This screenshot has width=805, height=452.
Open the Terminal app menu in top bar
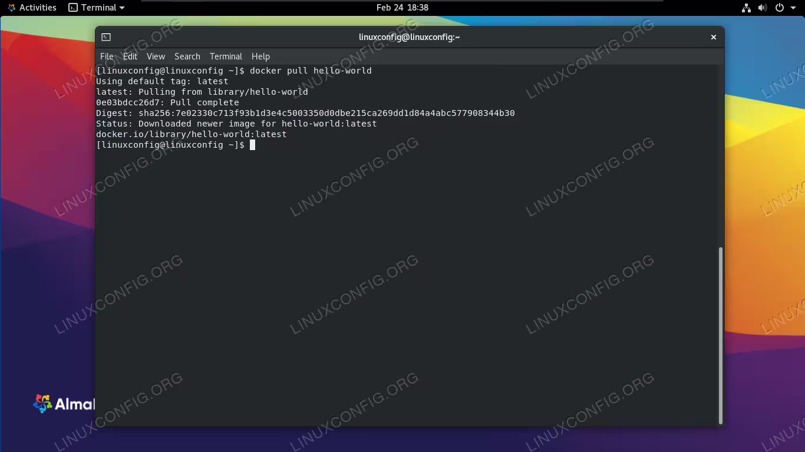click(97, 8)
